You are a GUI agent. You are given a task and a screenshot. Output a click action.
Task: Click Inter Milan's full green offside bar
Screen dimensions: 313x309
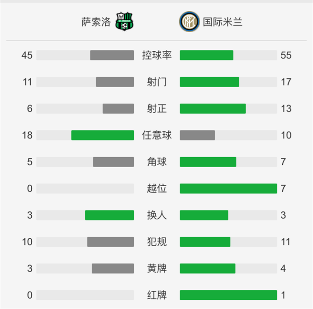coord(228,188)
